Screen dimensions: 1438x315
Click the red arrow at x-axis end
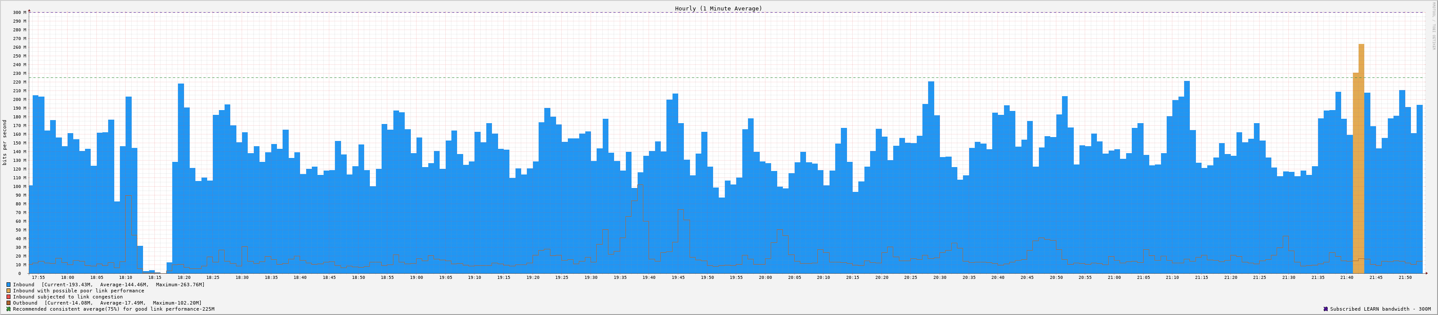point(1426,273)
